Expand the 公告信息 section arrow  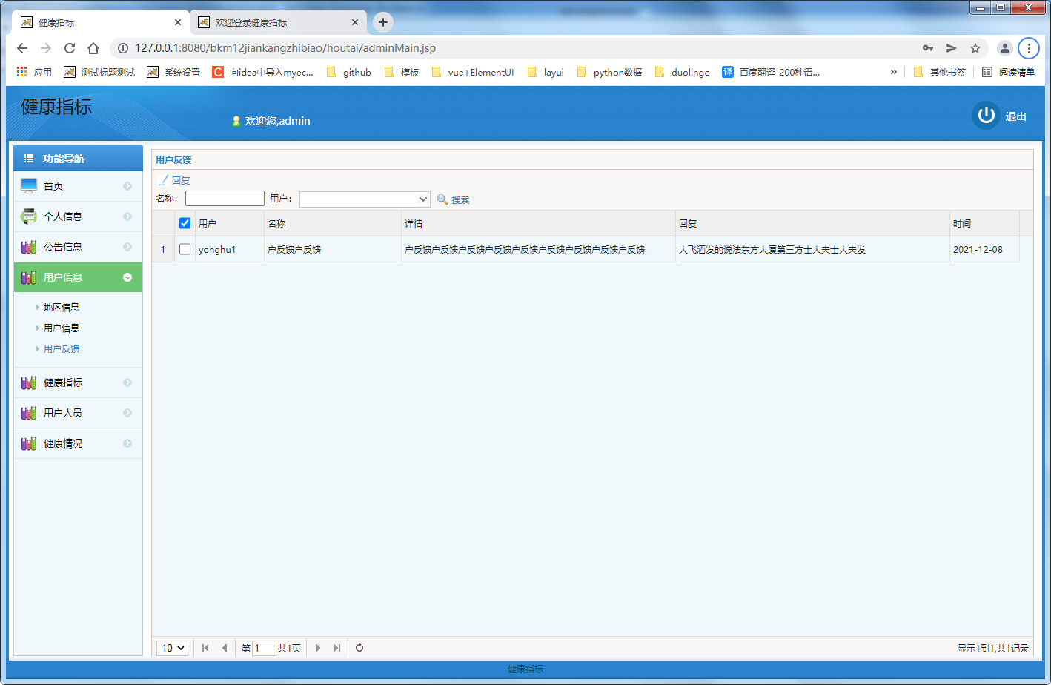127,247
